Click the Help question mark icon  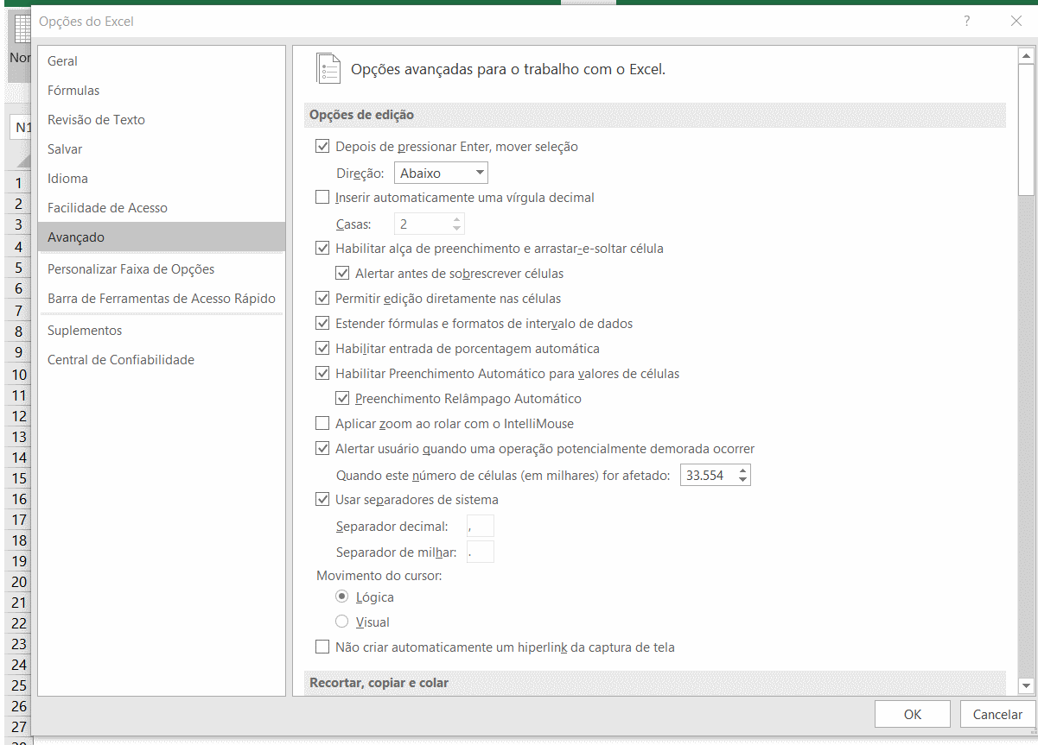[967, 22]
